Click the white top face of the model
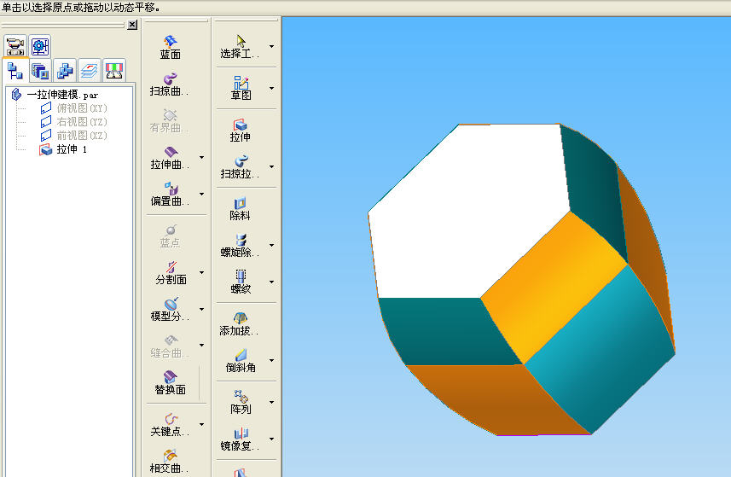The image size is (731, 477). click(x=468, y=210)
